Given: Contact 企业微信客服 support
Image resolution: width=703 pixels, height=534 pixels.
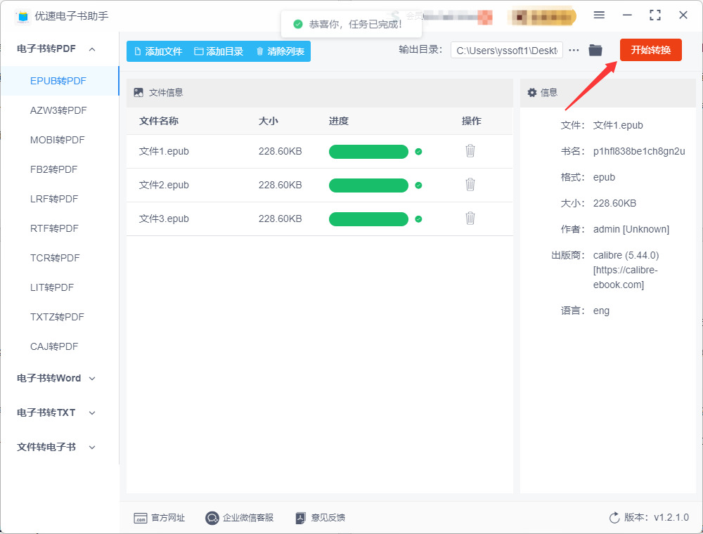Looking at the screenshot, I should pos(240,518).
